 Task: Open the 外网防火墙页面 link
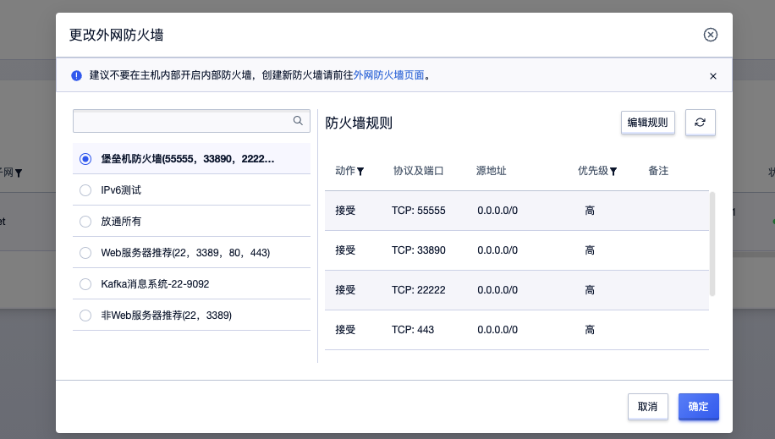click(x=388, y=75)
